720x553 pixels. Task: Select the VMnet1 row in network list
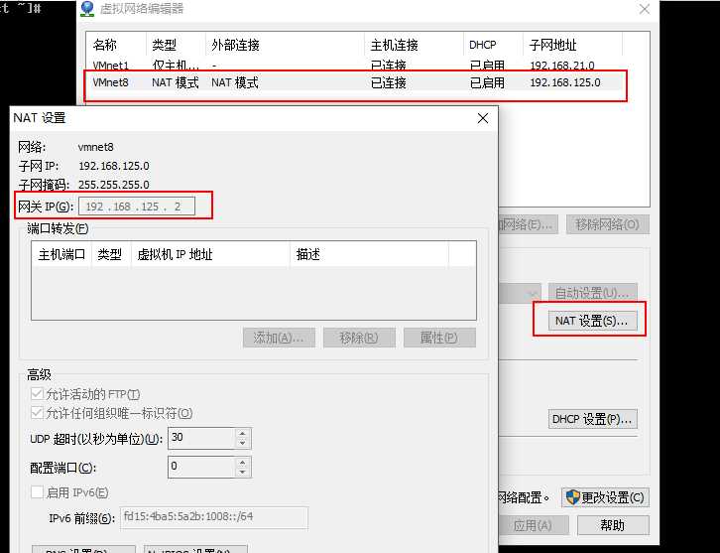(x=354, y=66)
